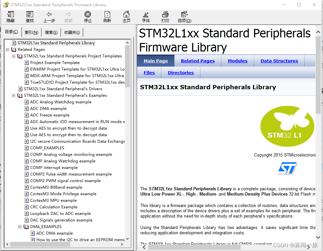Collapse the DMA_EXAMPLES tree node
Image resolution: width=323 pixels, height=251 pixels.
[20, 227]
